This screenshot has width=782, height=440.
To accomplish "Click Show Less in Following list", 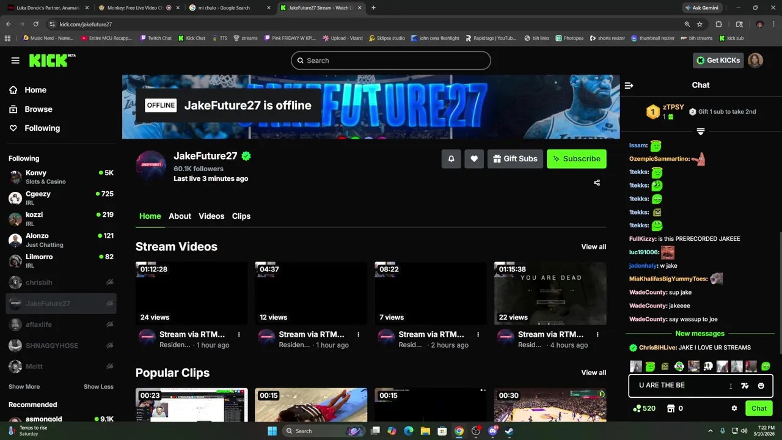I will point(98,387).
